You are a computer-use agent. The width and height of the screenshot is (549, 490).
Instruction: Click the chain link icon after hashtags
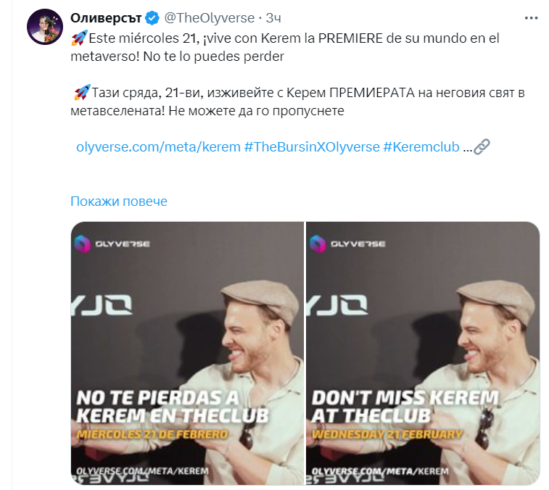point(482,146)
